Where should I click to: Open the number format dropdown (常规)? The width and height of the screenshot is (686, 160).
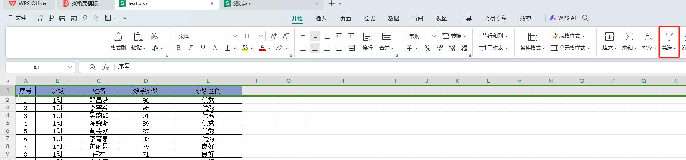[x=421, y=36]
